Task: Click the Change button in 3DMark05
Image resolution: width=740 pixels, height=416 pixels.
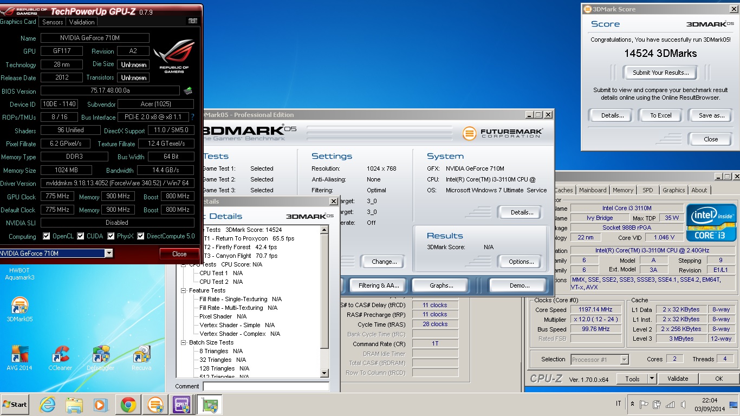Action: click(385, 262)
